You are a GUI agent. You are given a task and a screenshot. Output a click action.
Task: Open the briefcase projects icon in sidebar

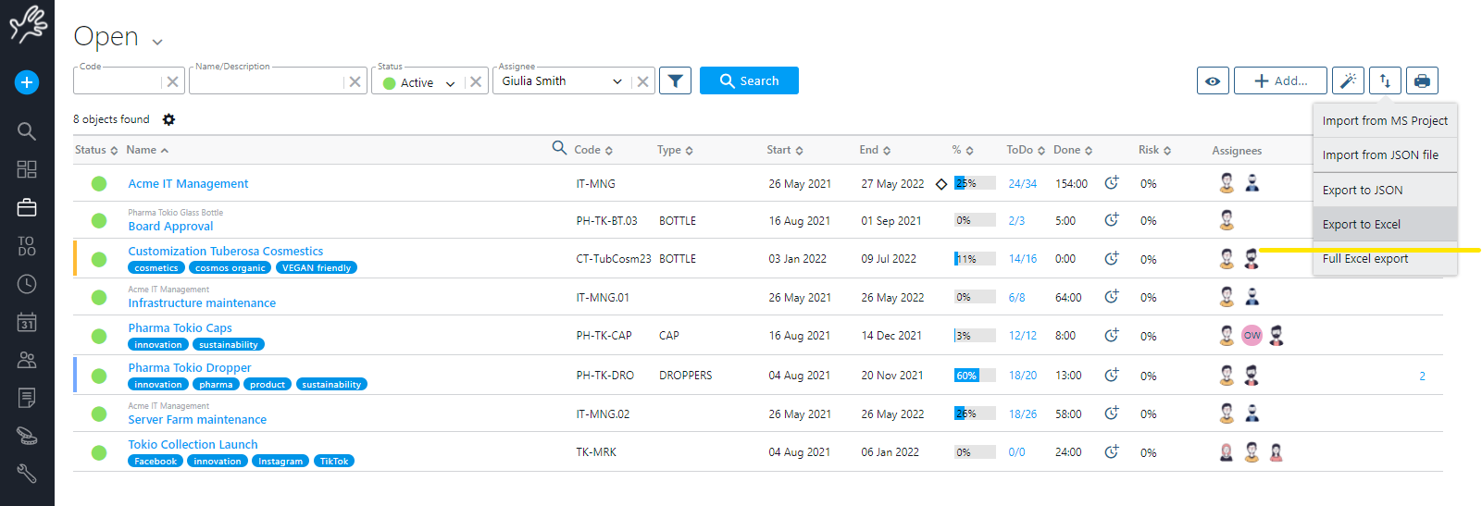27,208
